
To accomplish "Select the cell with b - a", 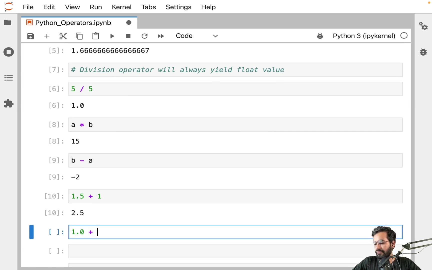I will [235, 160].
